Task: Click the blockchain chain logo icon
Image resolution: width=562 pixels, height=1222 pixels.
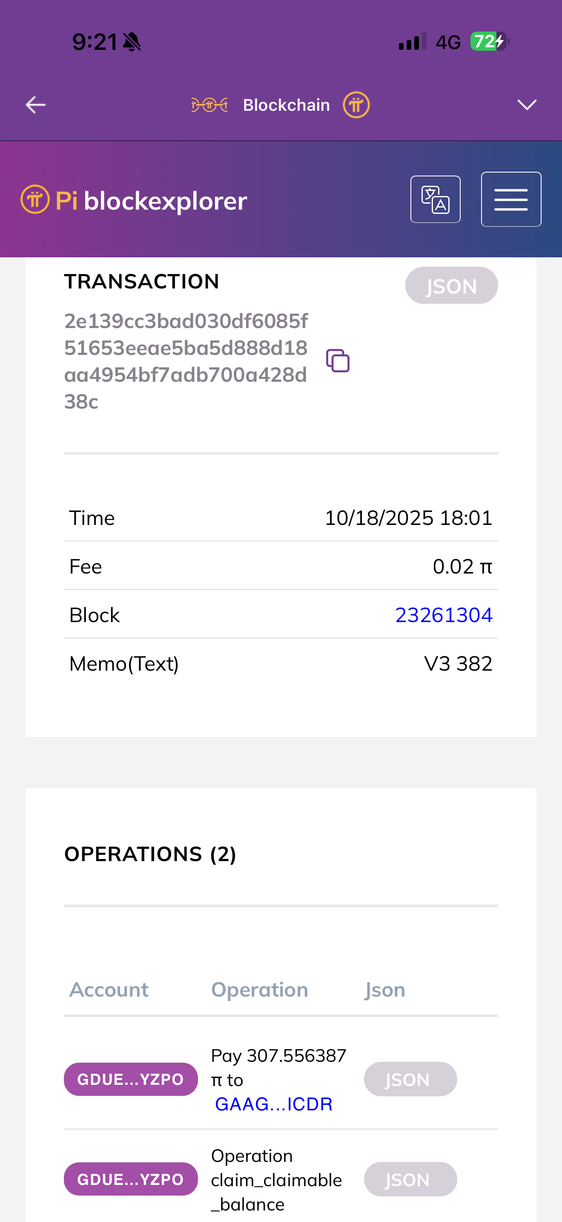Action: click(209, 105)
